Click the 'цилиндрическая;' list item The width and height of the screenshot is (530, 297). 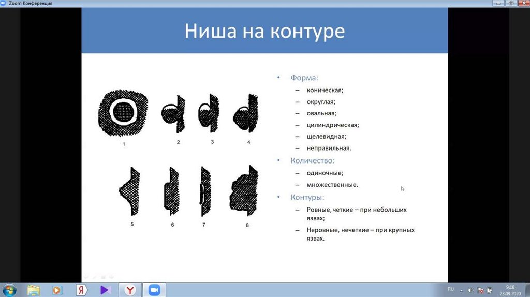click(x=333, y=125)
